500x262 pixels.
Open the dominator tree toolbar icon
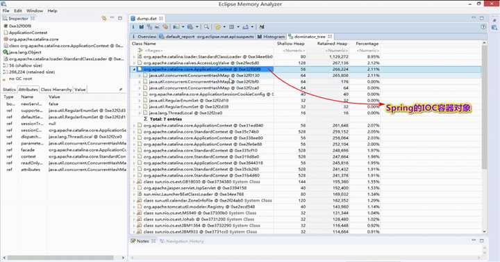click(x=149, y=27)
